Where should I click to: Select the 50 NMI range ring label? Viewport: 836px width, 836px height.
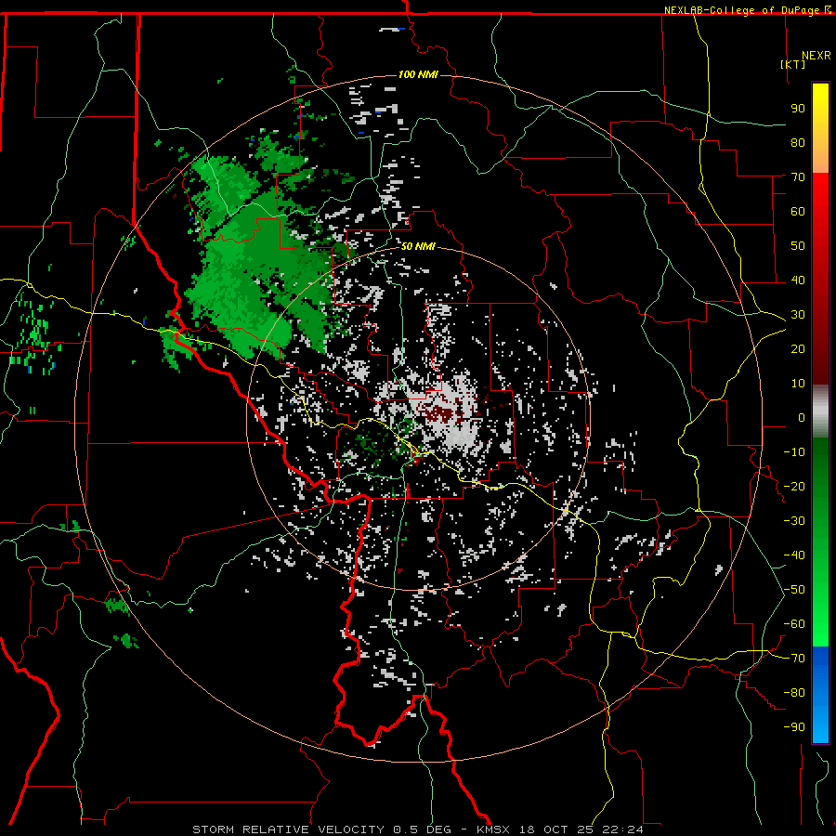418,246
